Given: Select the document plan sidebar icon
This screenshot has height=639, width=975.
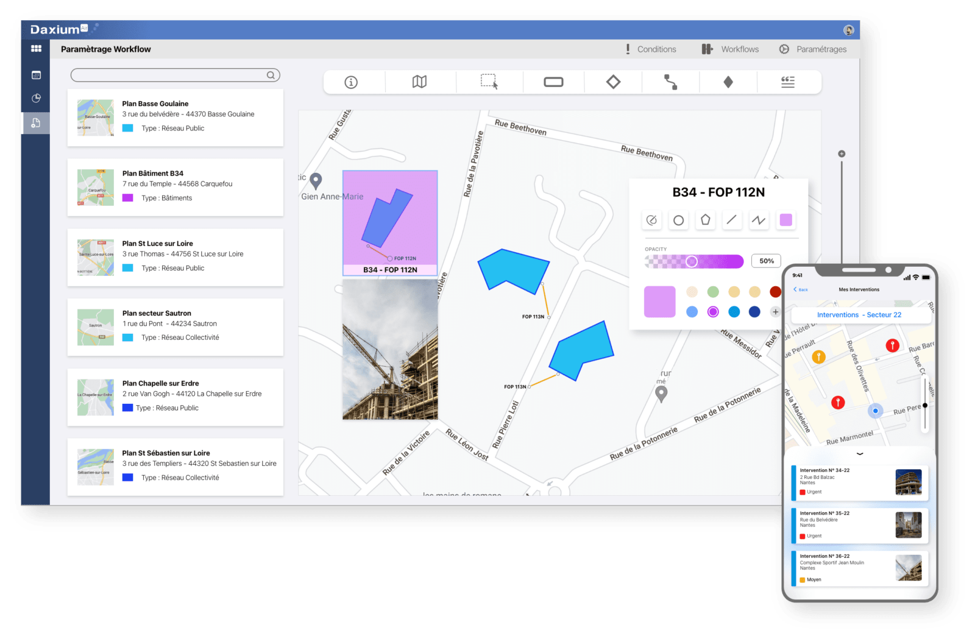Looking at the screenshot, I should coord(36,123).
